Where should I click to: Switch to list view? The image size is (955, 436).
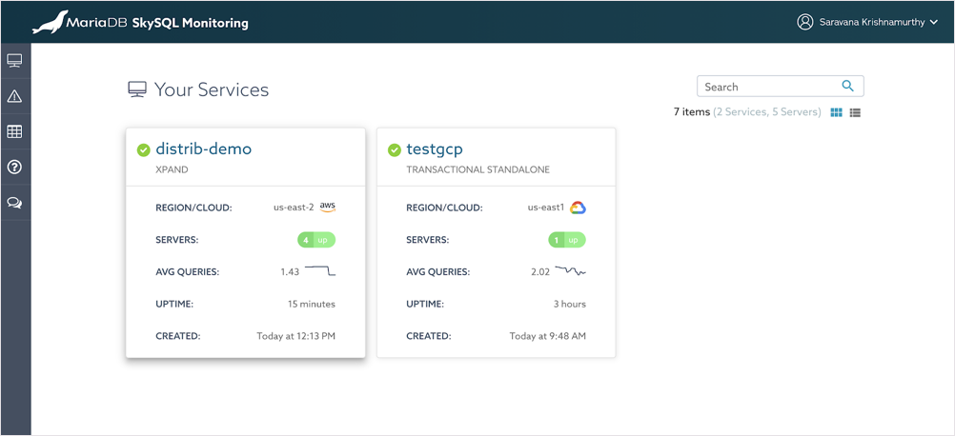click(855, 112)
